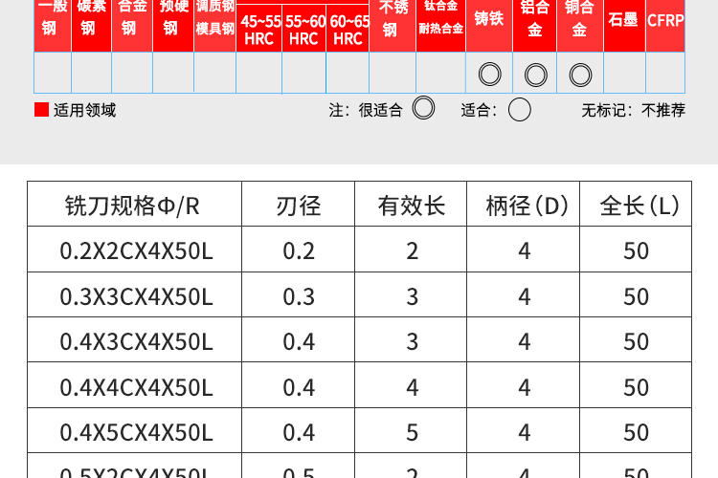
Task: Select the 45~55 HRC column header
Action: coord(259,30)
